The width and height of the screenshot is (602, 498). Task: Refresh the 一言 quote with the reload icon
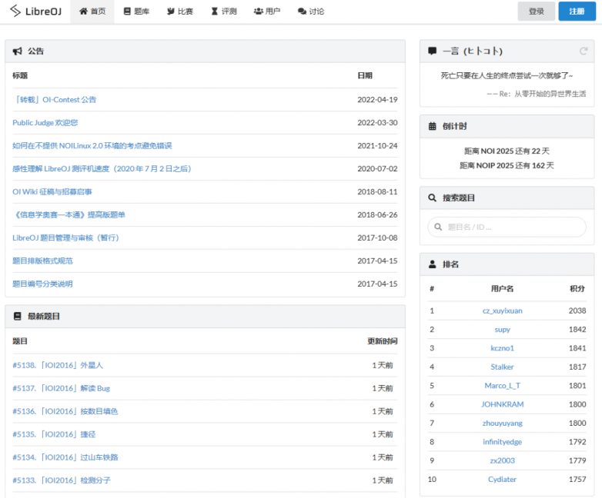tap(584, 51)
